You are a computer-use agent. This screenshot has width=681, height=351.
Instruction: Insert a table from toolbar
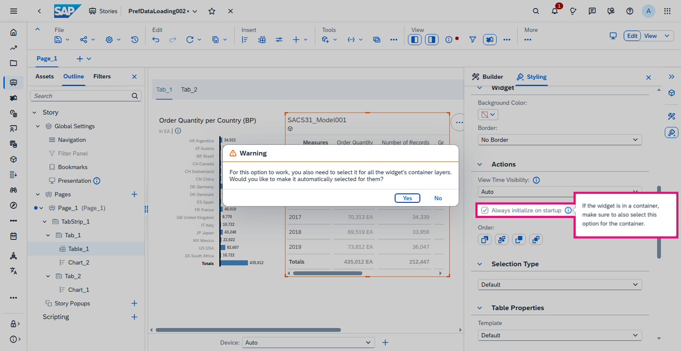(x=262, y=40)
